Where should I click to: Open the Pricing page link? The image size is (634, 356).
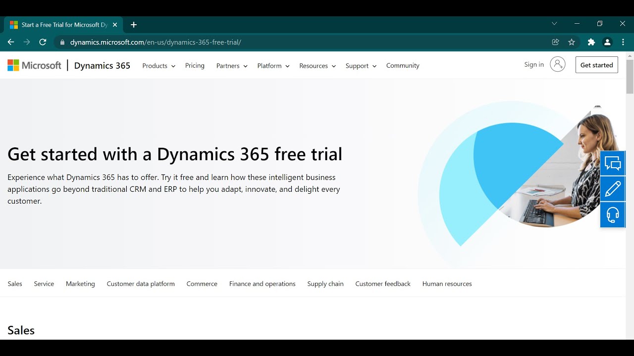pos(195,65)
